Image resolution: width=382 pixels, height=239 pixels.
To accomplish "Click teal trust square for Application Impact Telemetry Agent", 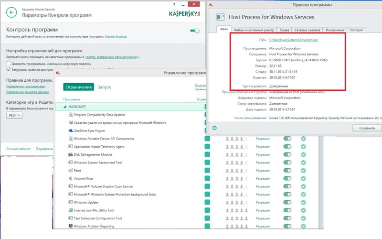I will tap(207, 147).
